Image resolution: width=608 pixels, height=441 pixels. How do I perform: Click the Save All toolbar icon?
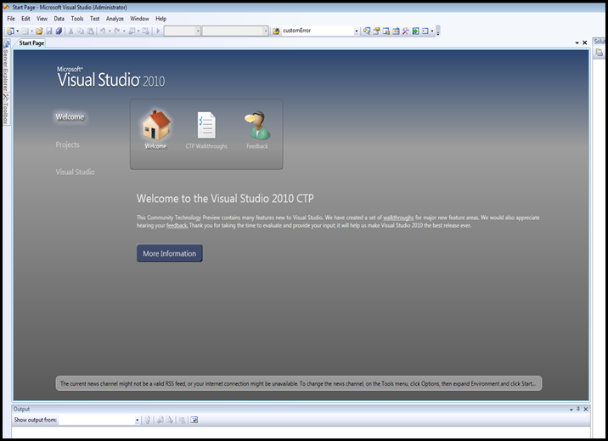59,31
